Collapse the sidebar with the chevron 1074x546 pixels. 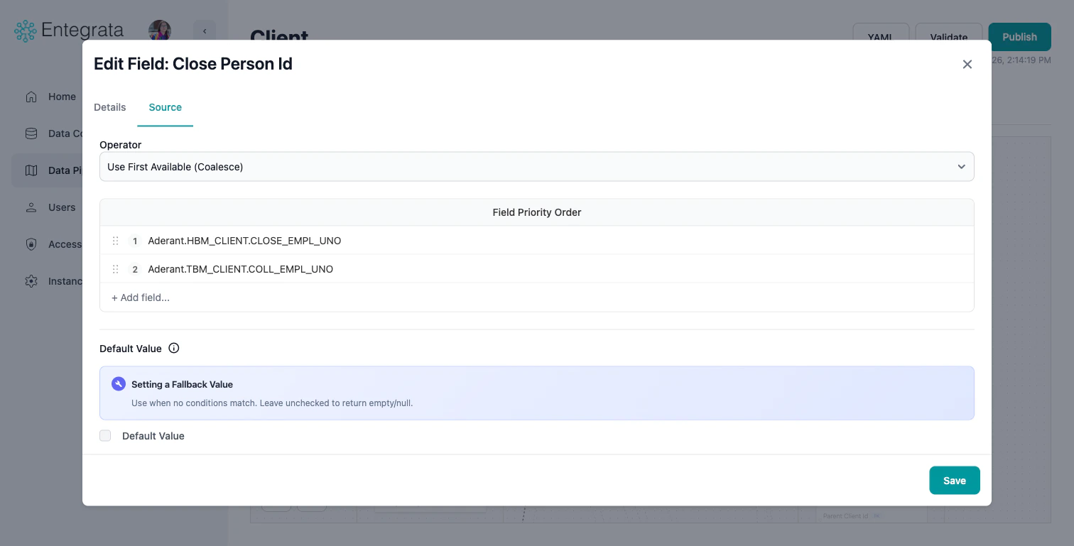205,31
